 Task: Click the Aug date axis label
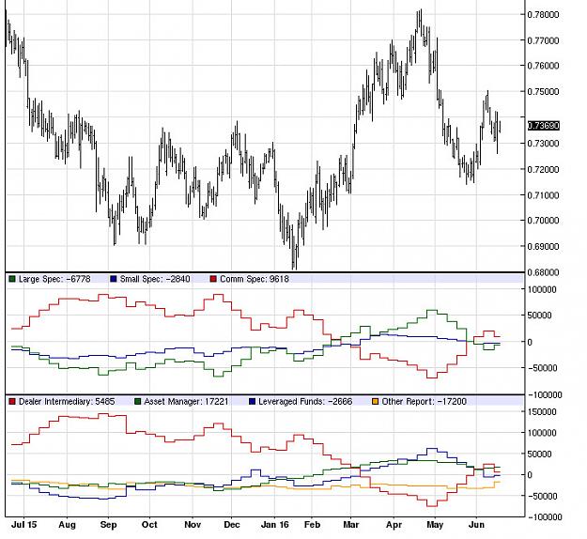tap(67, 525)
